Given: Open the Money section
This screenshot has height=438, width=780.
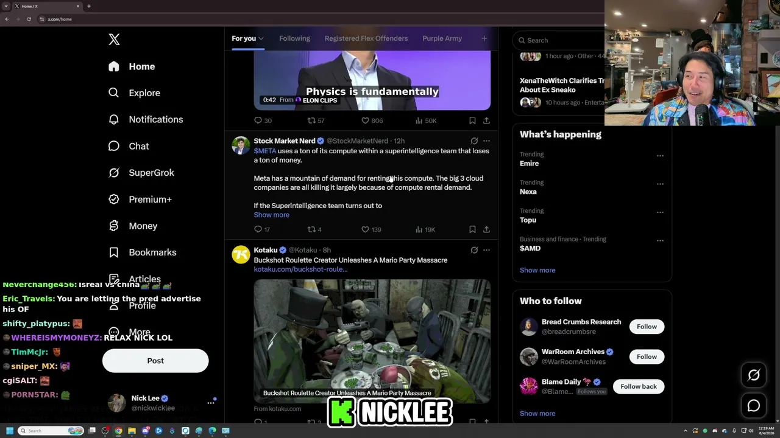Looking at the screenshot, I should click(132, 226).
